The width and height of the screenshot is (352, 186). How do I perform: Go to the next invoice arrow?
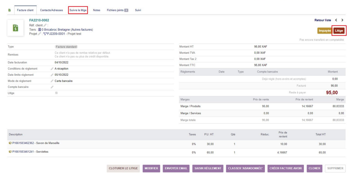click(x=342, y=20)
